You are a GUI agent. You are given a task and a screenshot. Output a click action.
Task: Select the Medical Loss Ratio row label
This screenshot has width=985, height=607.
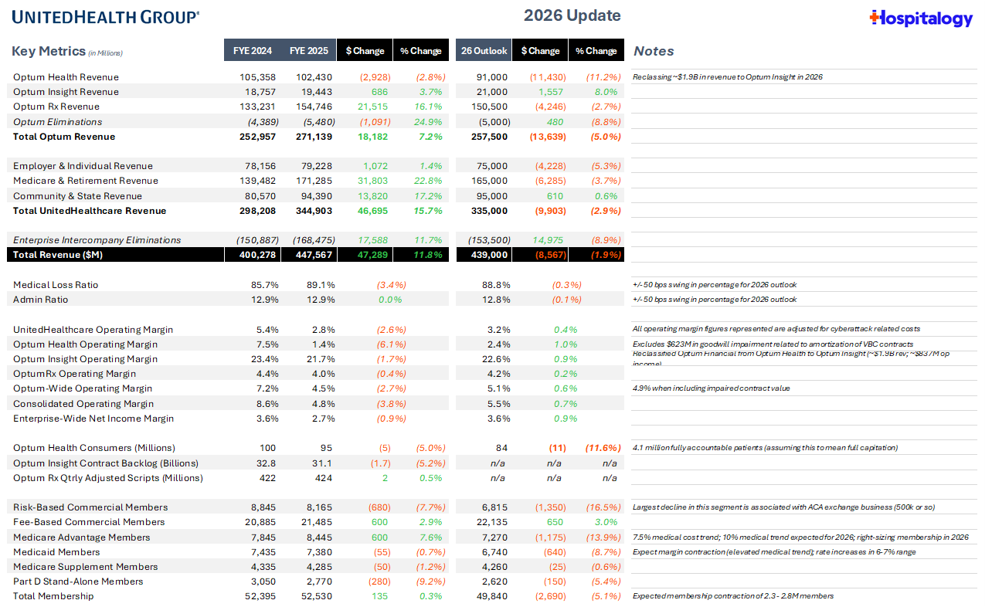54,285
